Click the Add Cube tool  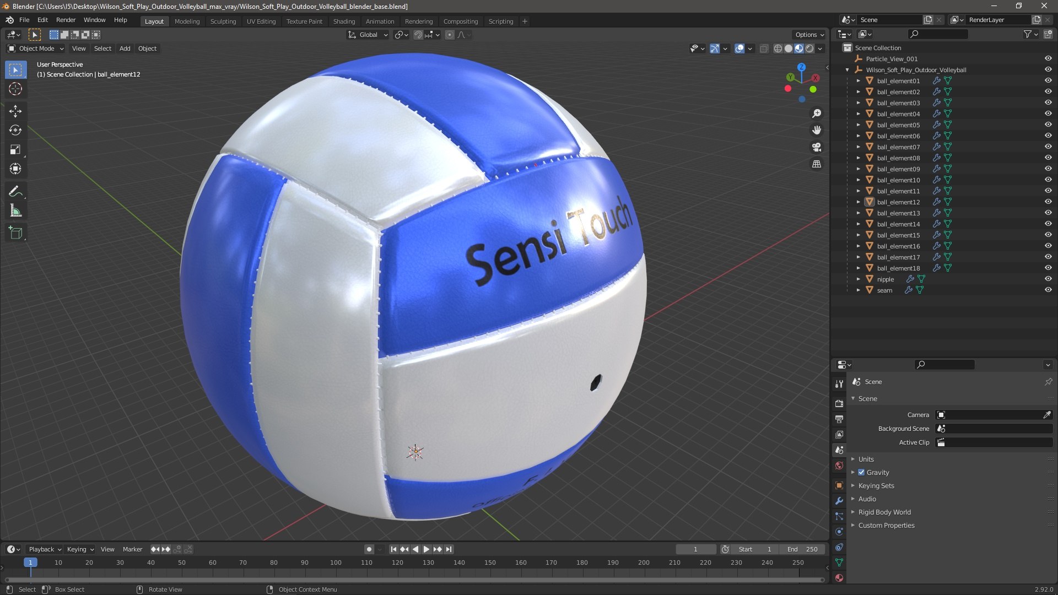click(15, 233)
